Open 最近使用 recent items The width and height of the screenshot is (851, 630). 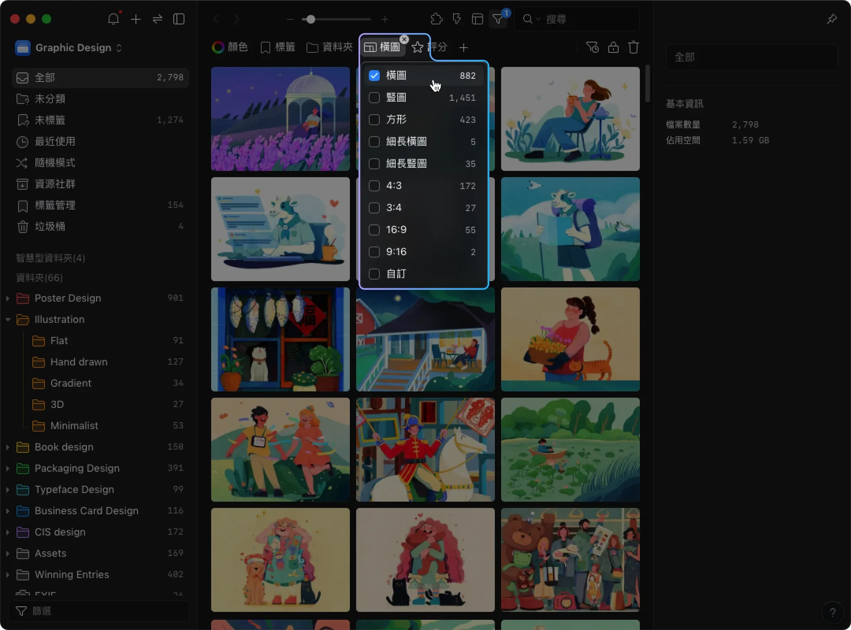(x=100, y=141)
